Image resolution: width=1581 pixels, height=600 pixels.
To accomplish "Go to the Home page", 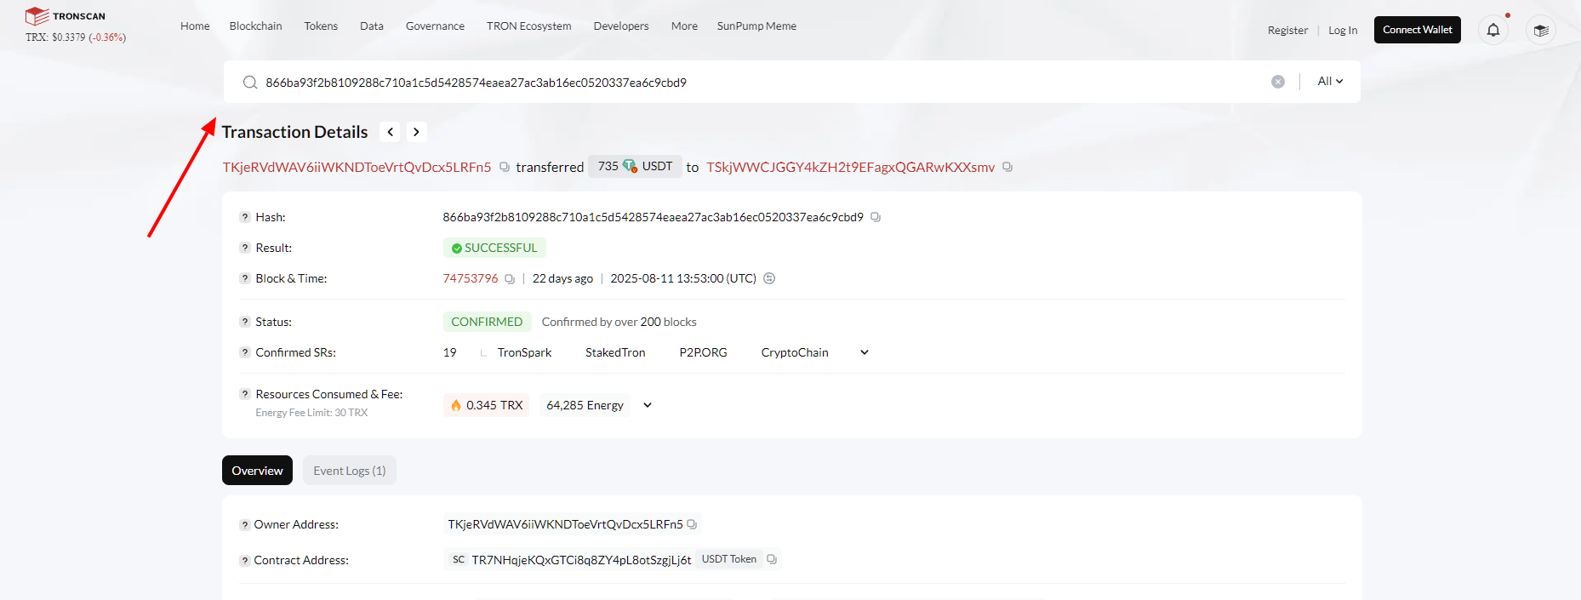I will tap(195, 26).
